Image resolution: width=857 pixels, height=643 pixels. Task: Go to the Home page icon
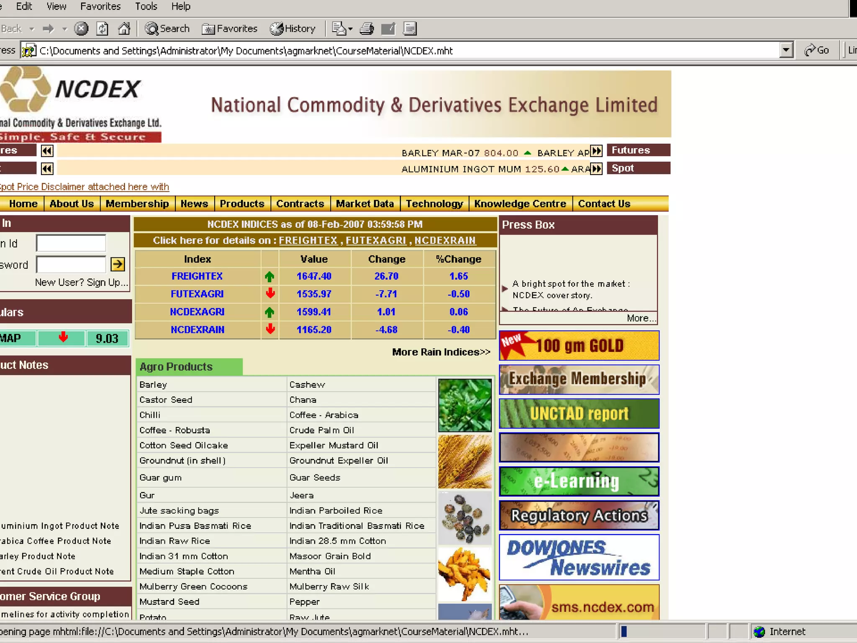[124, 28]
